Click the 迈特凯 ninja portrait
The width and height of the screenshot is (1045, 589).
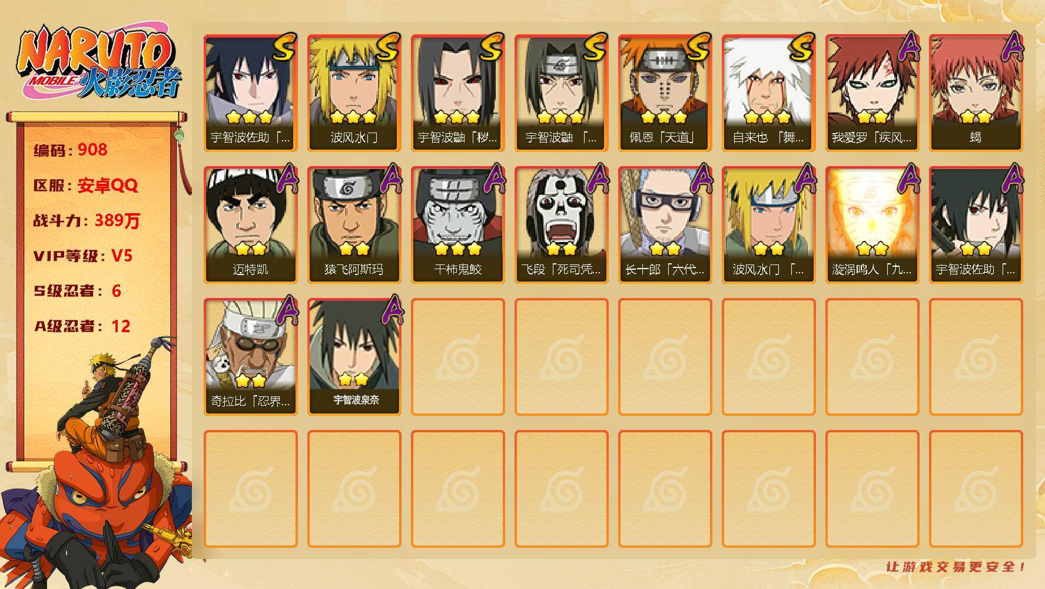(x=250, y=225)
